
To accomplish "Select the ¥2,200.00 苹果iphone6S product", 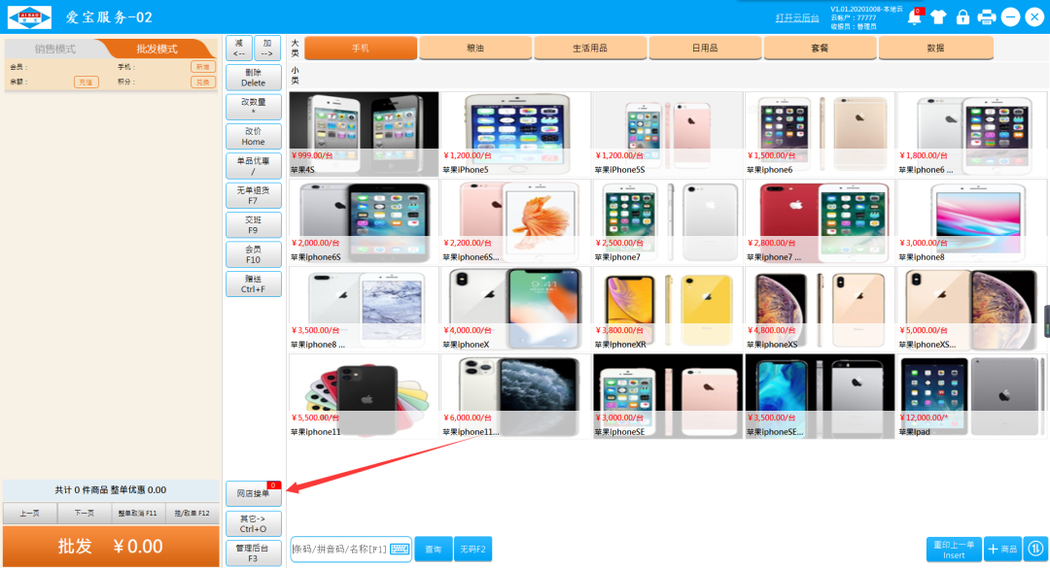I will click(x=515, y=221).
